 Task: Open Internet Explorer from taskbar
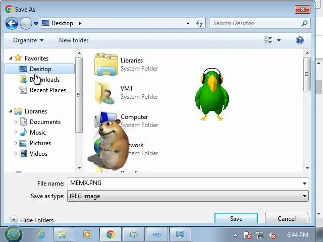(x=41, y=234)
